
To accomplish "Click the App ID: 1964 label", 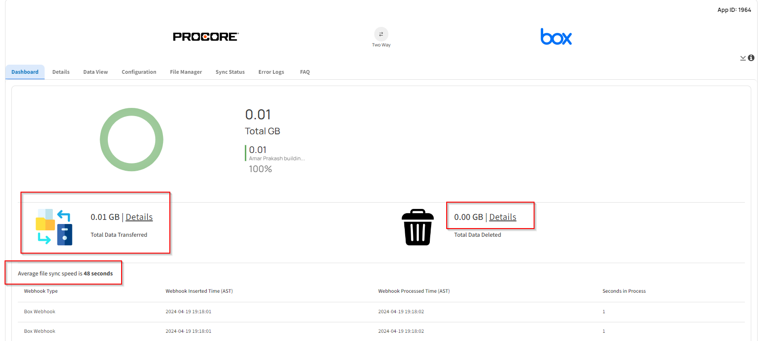I will pos(734,10).
